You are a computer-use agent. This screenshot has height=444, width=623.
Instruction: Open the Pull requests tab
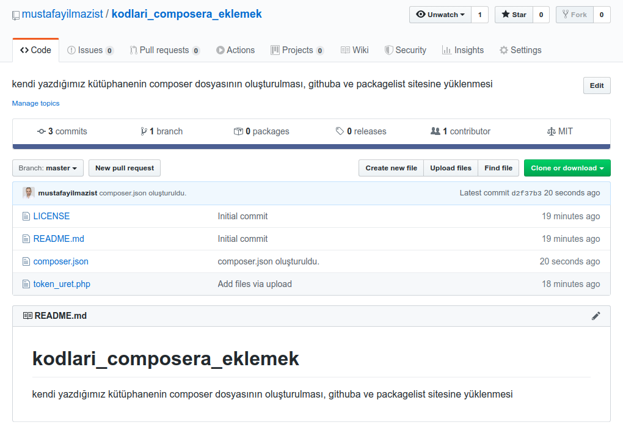pyautogui.click(x=164, y=51)
